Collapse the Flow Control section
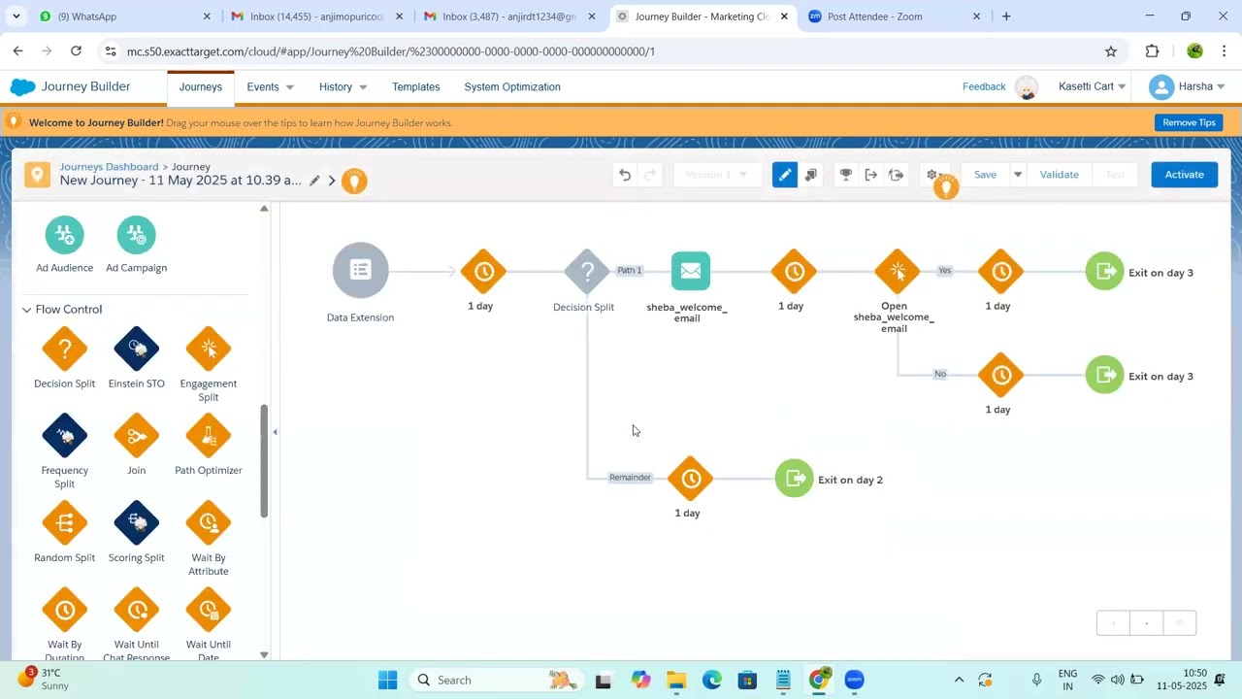This screenshot has width=1242, height=699. pyautogui.click(x=26, y=310)
